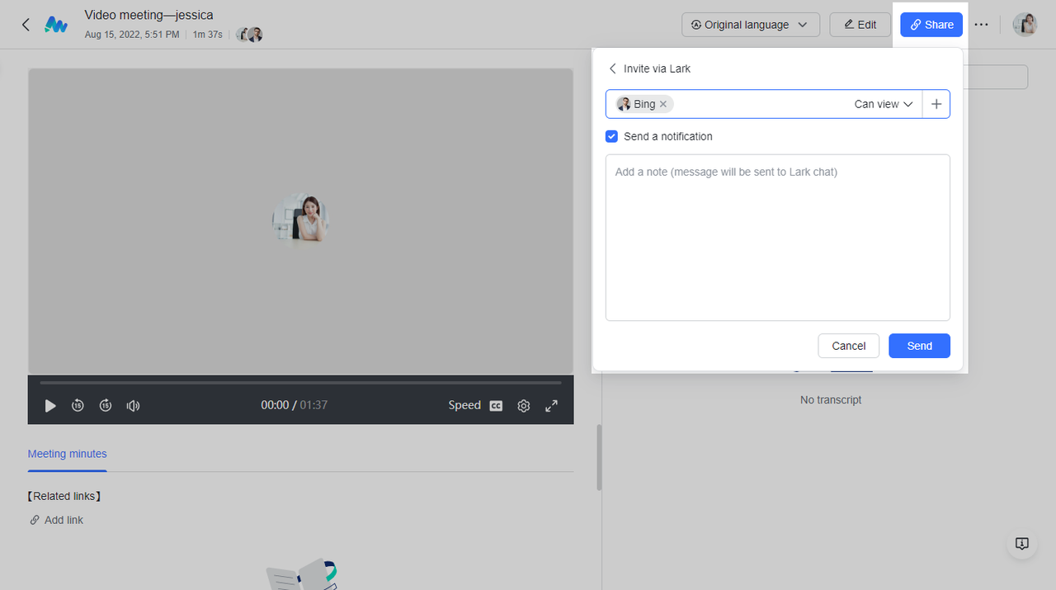Rewind the video 15 seconds
Screen dimensions: 1056x590
tap(78, 405)
